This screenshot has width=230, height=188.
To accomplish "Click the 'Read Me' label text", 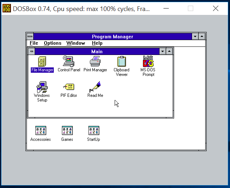I will (x=95, y=95).
